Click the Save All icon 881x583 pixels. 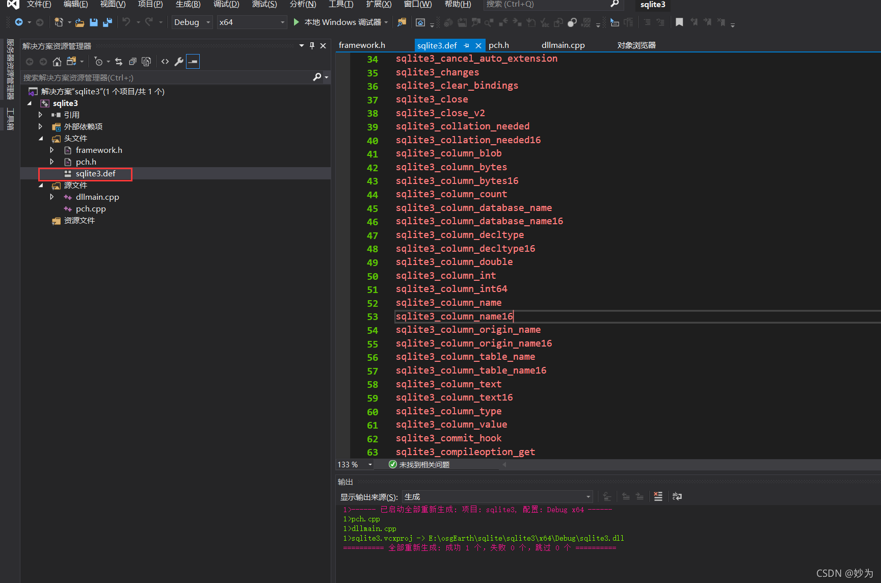coord(108,22)
